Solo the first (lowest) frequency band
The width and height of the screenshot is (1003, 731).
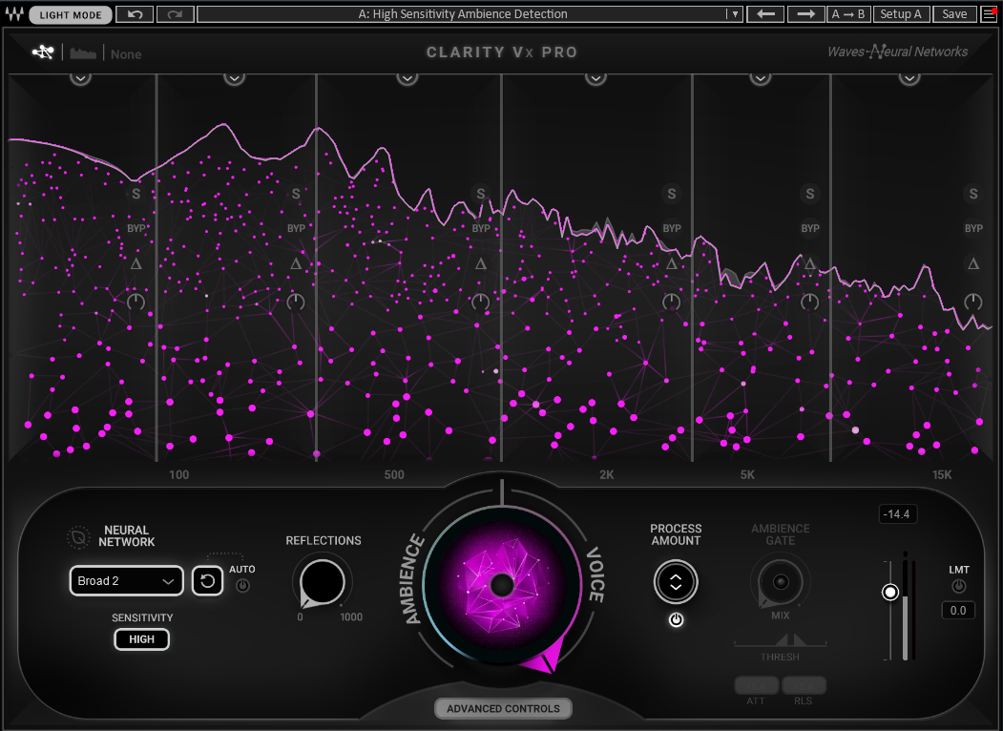click(x=136, y=194)
